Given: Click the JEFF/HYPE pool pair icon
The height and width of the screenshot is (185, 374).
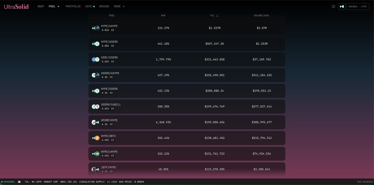Looking at the screenshot, I should 95,169.
